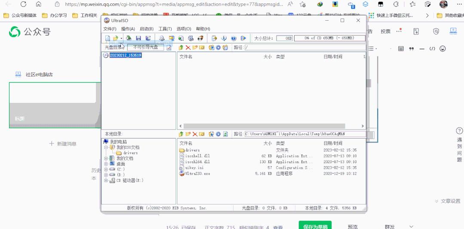The height and width of the screenshot is (229, 464).
Task: Collapse the 我的ISO文档 tree node
Action: (x=106, y=147)
